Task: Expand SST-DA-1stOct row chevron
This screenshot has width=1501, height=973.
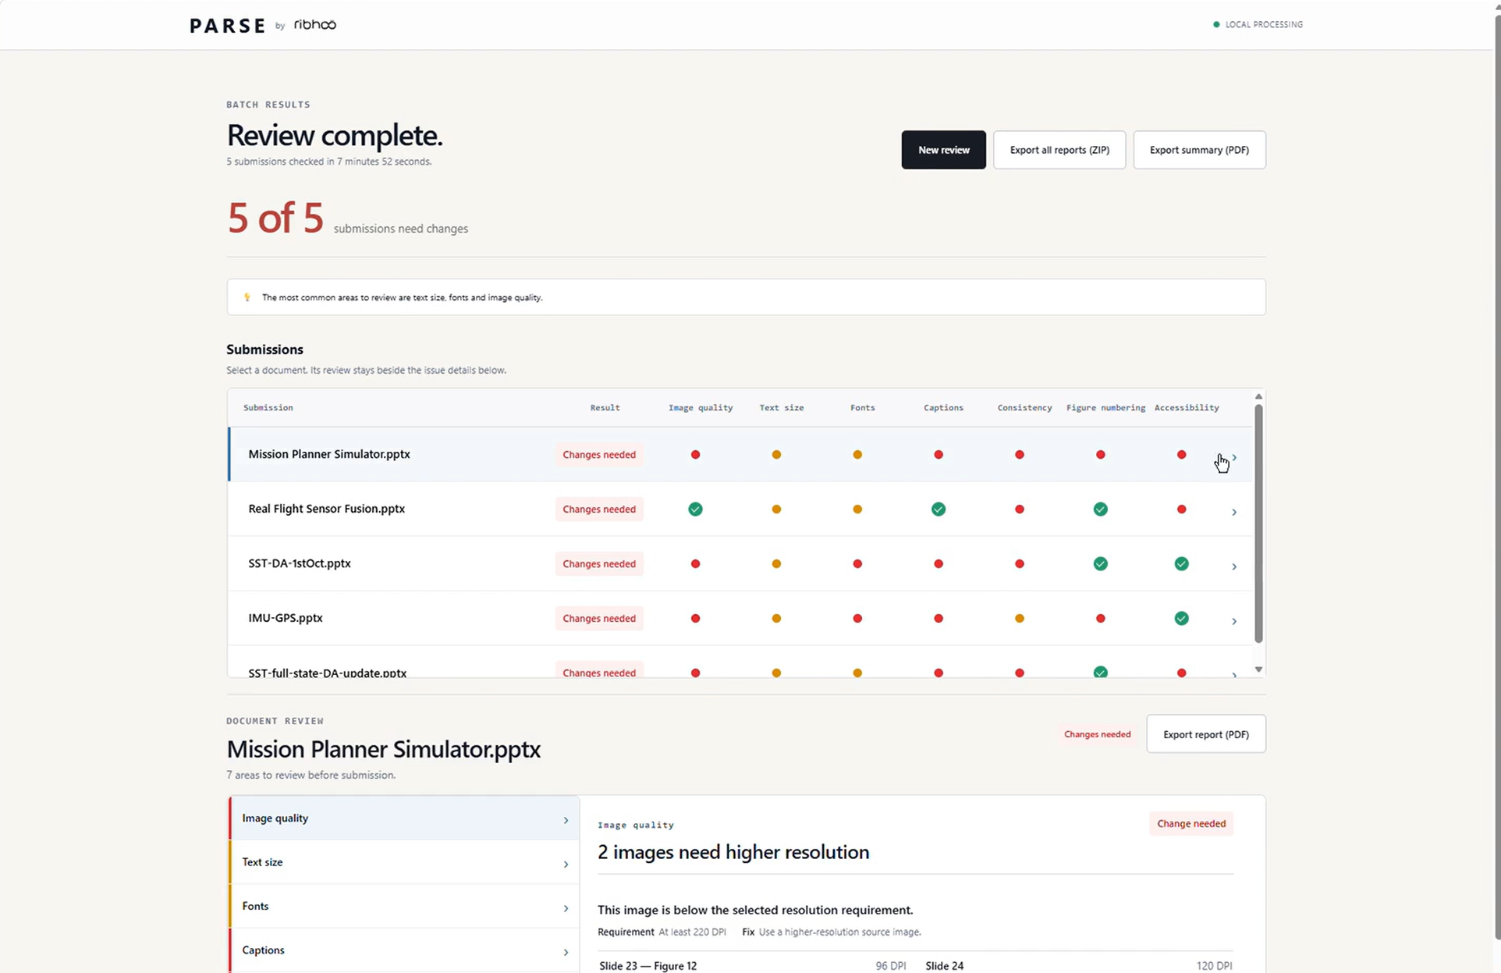Action: pos(1234,566)
